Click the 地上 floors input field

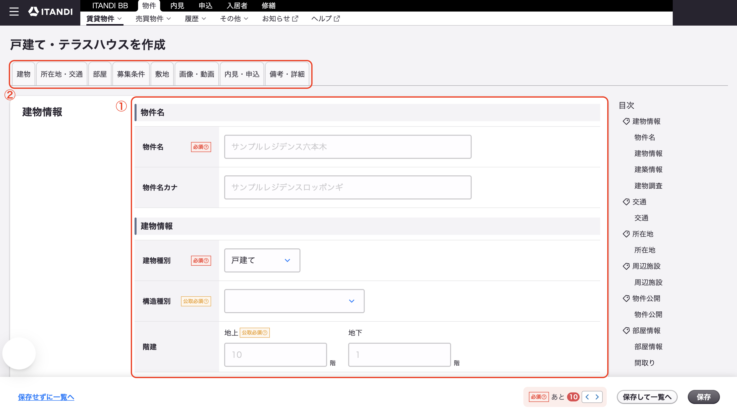pos(275,355)
